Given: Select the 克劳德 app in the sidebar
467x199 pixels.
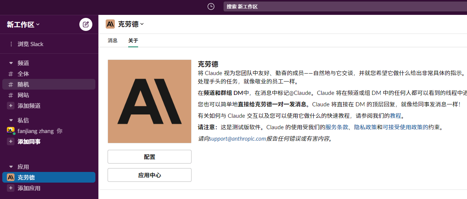Looking at the screenshot, I should coord(49,177).
